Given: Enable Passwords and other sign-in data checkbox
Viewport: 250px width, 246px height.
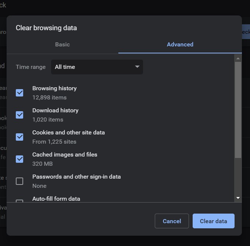Looking at the screenshot, I should [x=19, y=181].
